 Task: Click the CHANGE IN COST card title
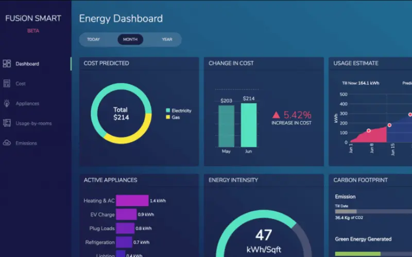pos(231,63)
